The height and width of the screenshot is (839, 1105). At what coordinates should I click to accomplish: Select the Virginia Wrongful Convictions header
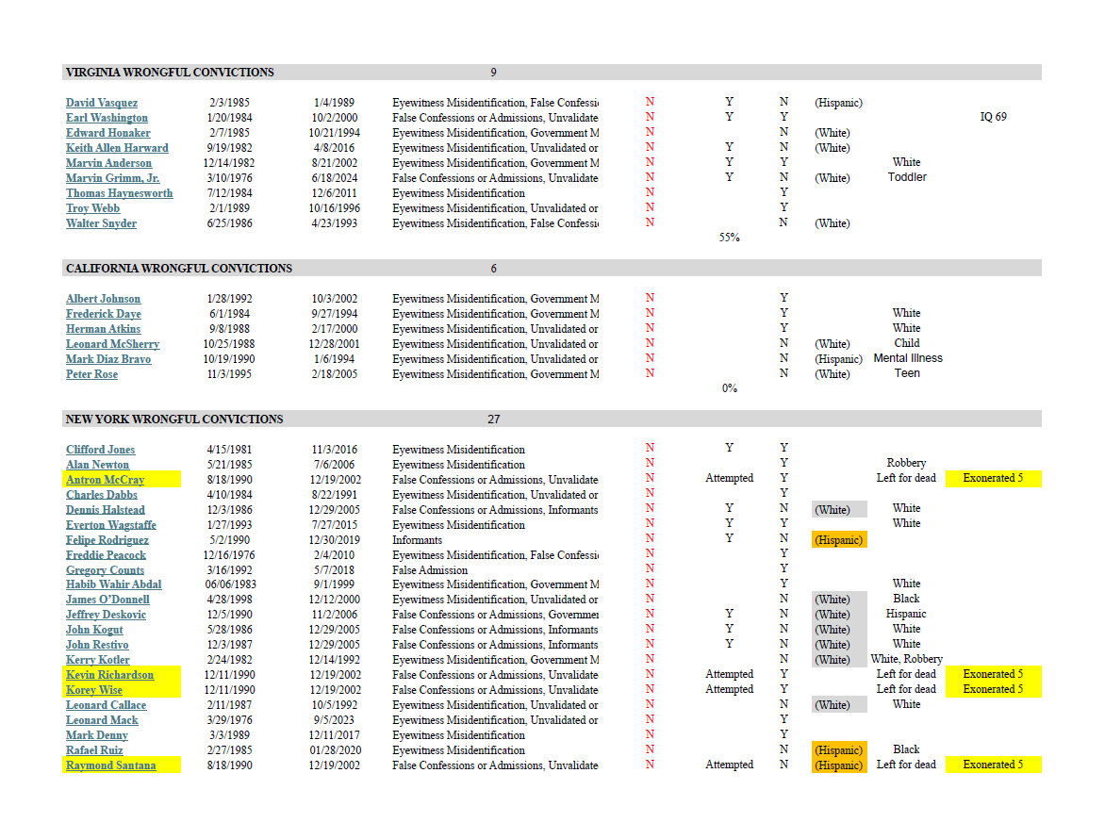point(170,73)
